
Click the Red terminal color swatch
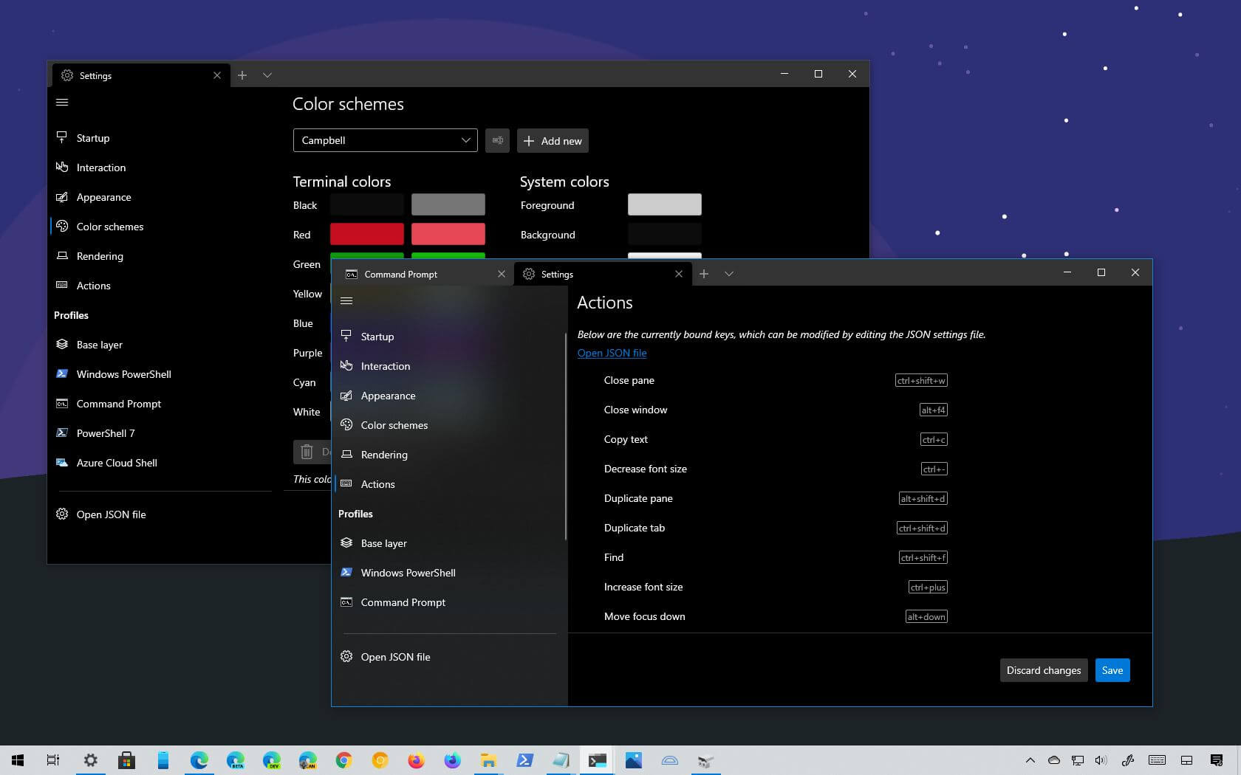click(367, 234)
